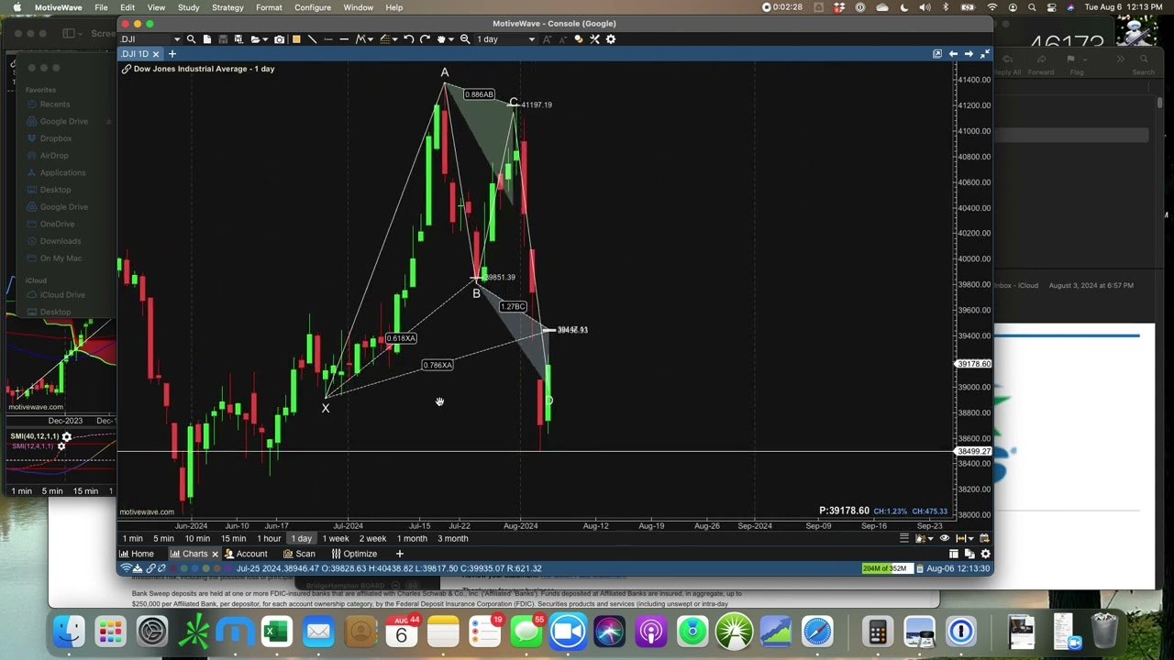1174x660 pixels.
Task: Select the 1 hour timeframe button
Action: (x=269, y=538)
